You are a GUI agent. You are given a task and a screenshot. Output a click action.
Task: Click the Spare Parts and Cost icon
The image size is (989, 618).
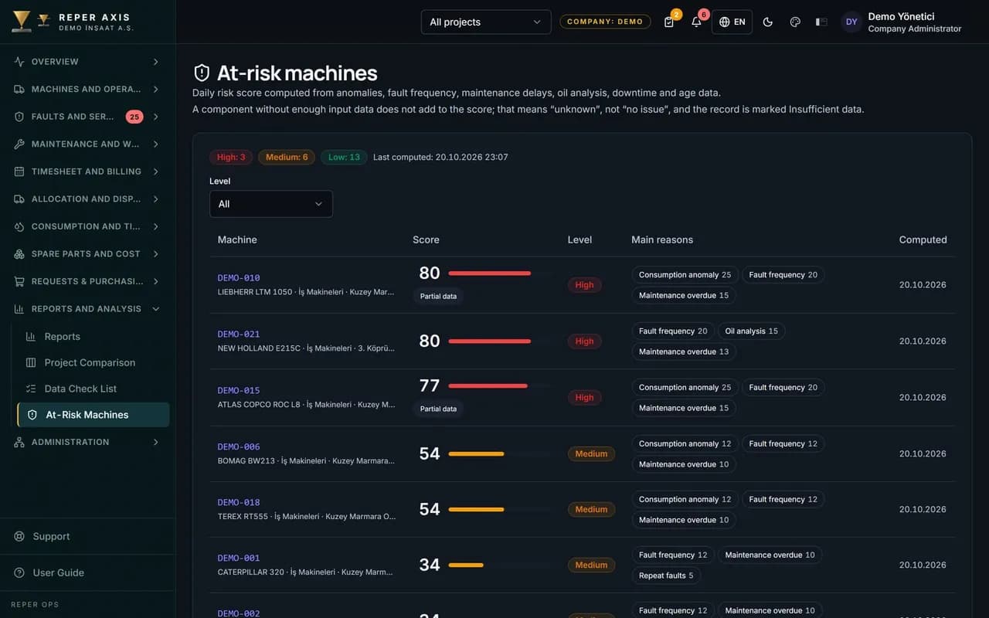[19, 254]
